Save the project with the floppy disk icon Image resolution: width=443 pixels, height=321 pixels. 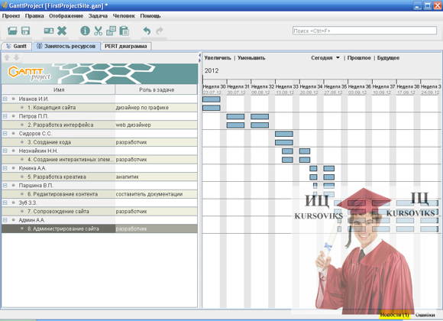[25, 31]
